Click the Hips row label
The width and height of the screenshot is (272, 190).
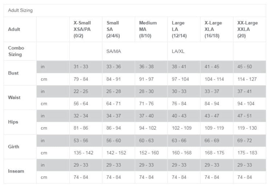pos(13,122)
